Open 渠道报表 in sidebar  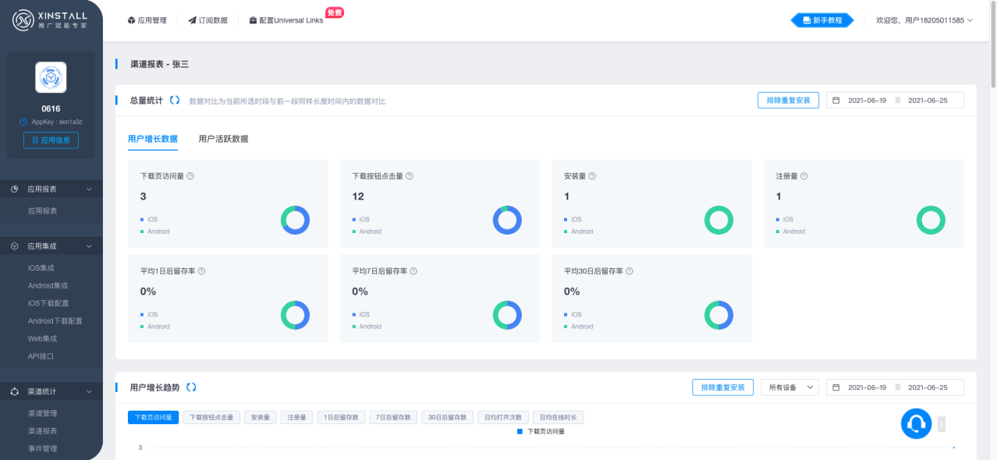point(43,431)
